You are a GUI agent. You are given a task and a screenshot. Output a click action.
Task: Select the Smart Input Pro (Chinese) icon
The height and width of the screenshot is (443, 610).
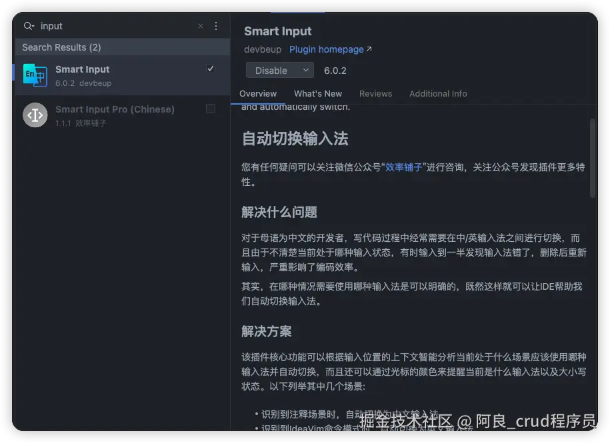35,115
